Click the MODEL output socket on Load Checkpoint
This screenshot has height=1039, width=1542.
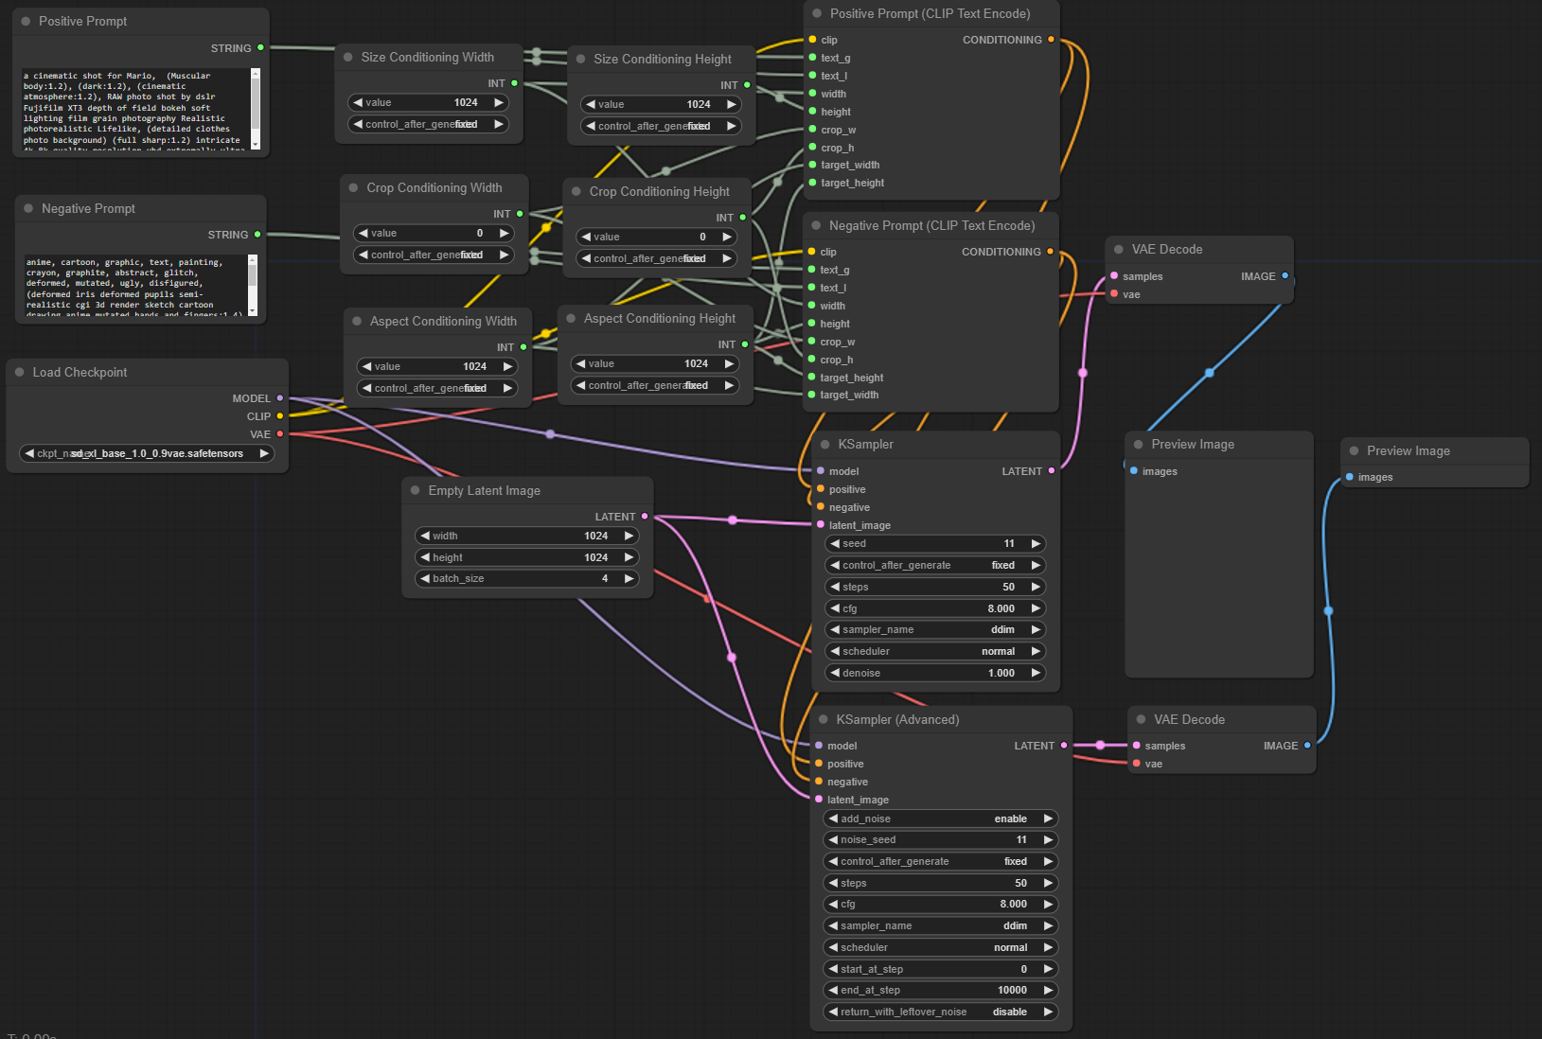click(280, 398)
